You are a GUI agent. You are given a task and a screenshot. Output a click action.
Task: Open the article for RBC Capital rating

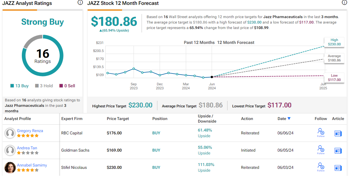pyautogui.click(x=338, y=133)
